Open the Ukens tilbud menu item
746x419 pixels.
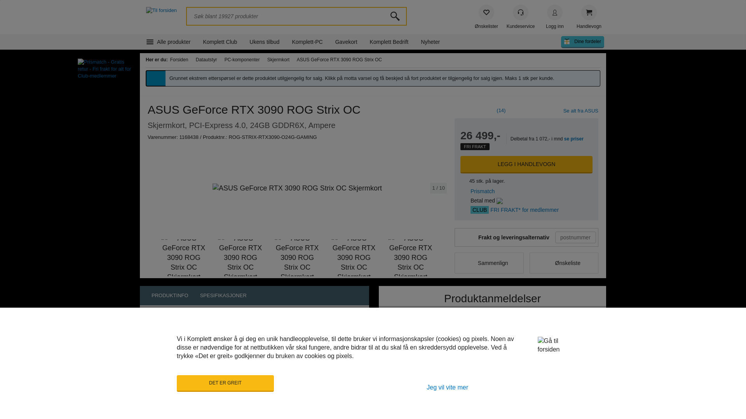(x=264, y=42)
